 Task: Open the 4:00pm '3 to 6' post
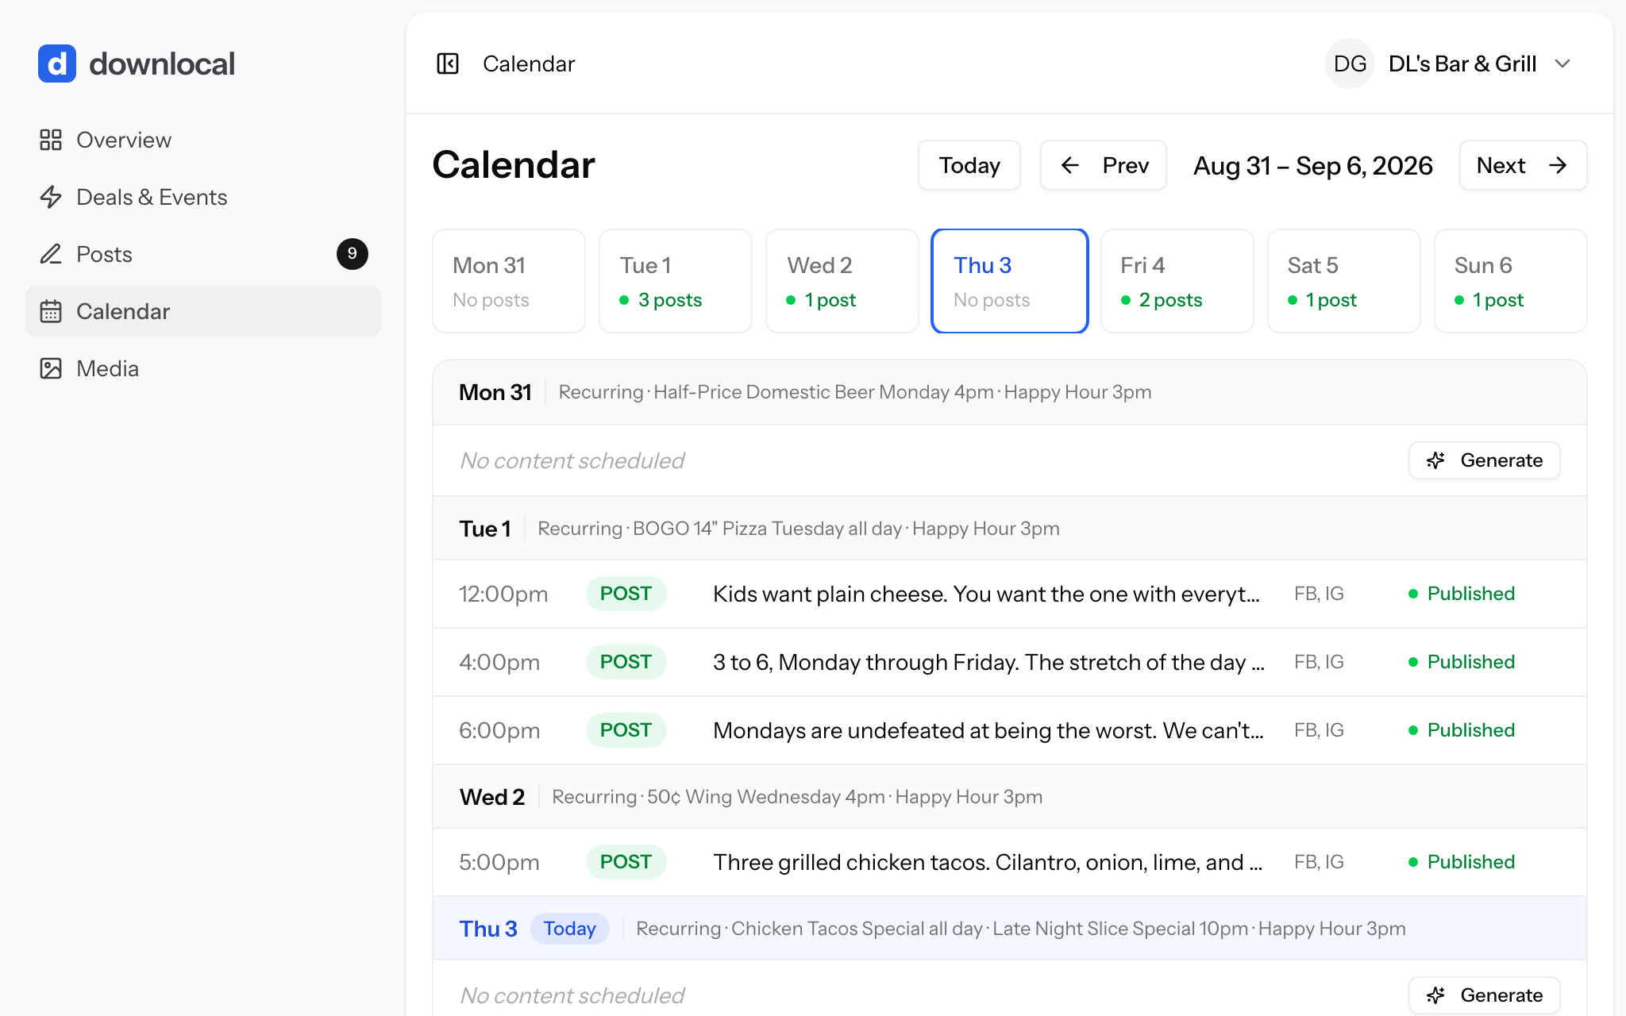[x=1010, y=662]
